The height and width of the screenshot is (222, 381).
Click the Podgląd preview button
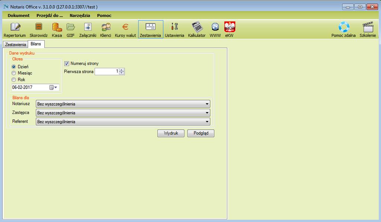[x=201, y=133]
